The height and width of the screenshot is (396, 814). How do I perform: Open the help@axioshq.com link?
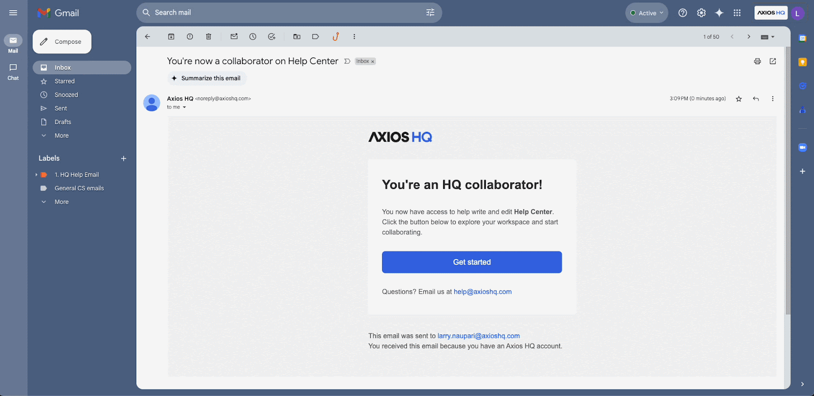pyautogui.click(x=483, y=292)
